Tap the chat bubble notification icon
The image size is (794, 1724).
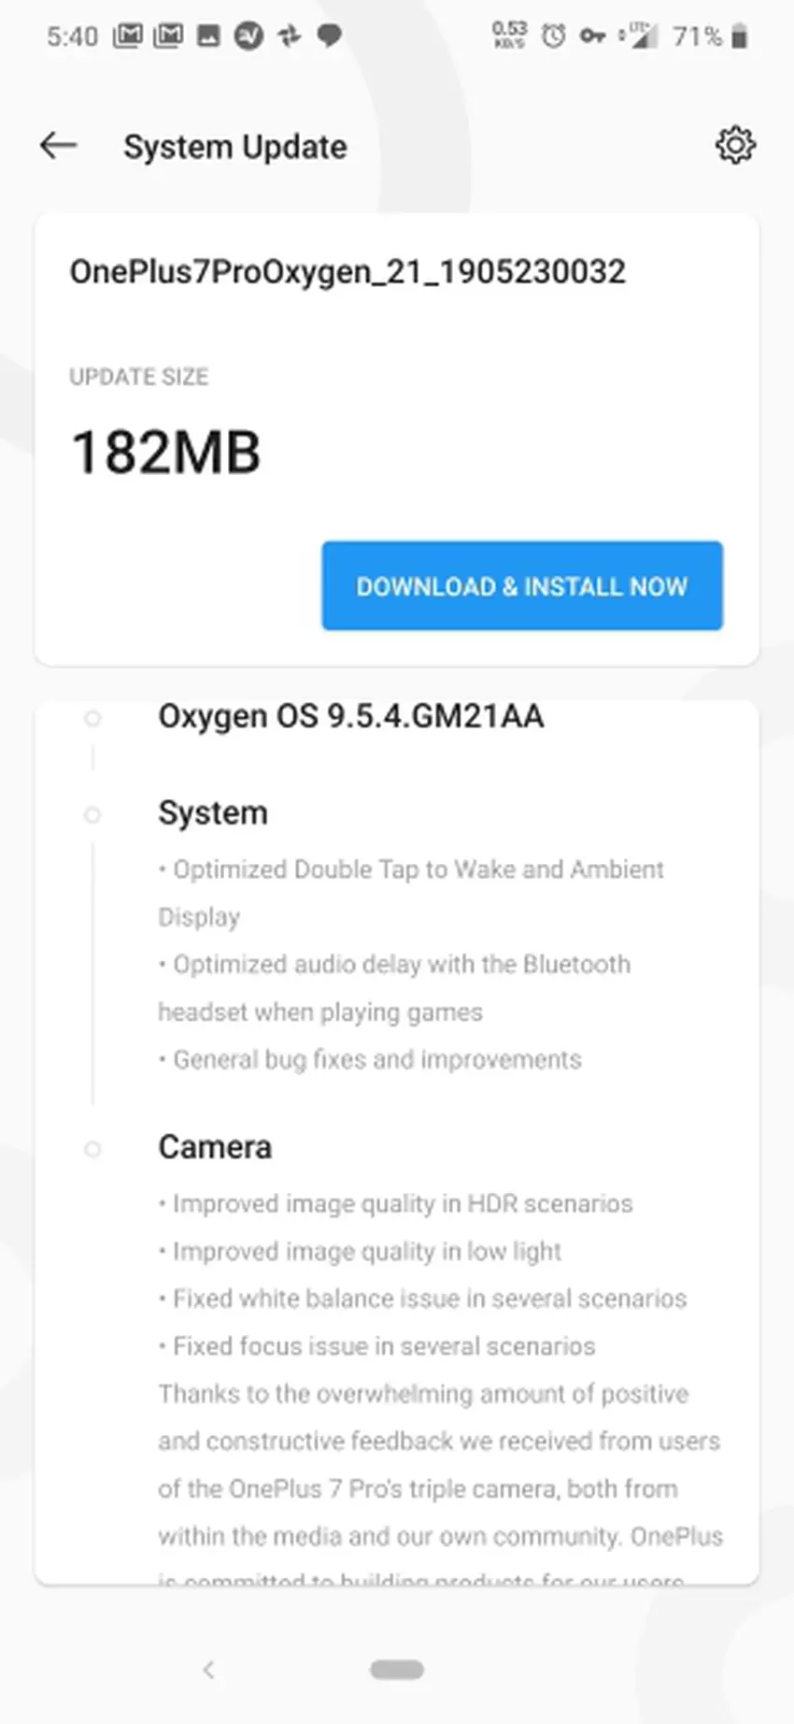tap(329, 36)
